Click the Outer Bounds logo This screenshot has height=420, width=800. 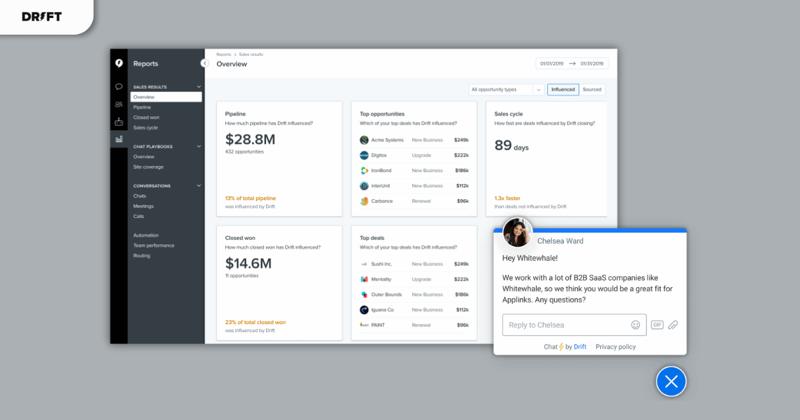click(x=364, y=295)
